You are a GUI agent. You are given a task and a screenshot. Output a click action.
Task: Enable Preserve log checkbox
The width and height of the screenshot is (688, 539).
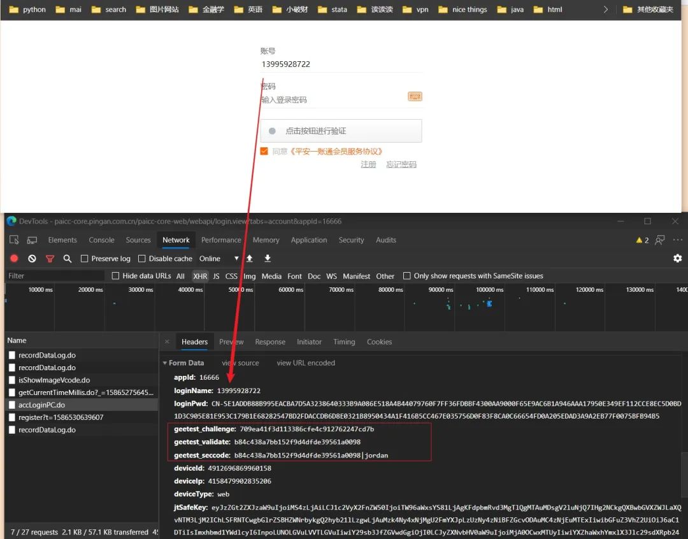pos(85,259)
